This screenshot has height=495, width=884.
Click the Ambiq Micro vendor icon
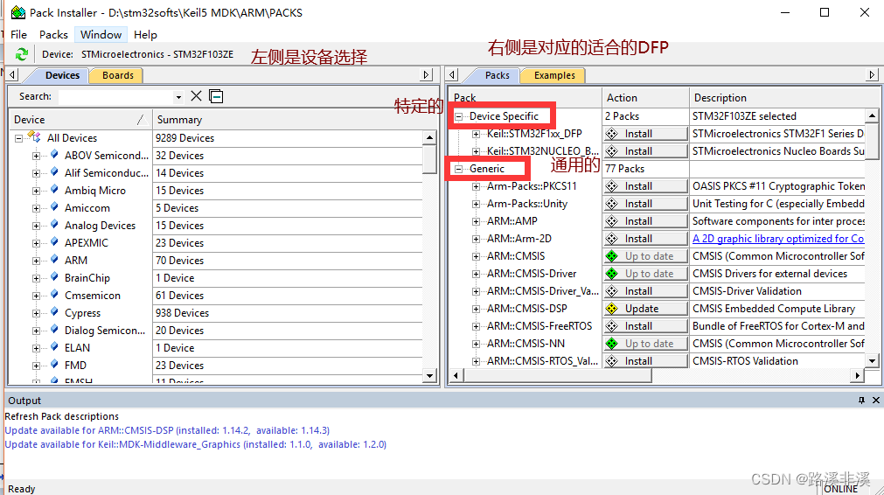(x=54, y=189)
